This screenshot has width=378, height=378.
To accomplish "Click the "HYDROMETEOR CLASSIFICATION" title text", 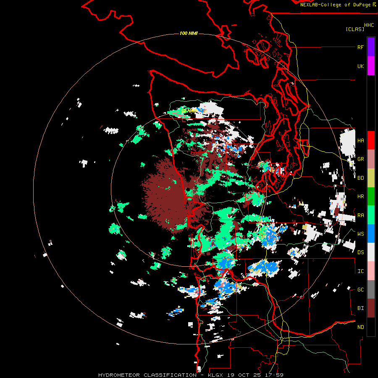I will tap(147, 375).
